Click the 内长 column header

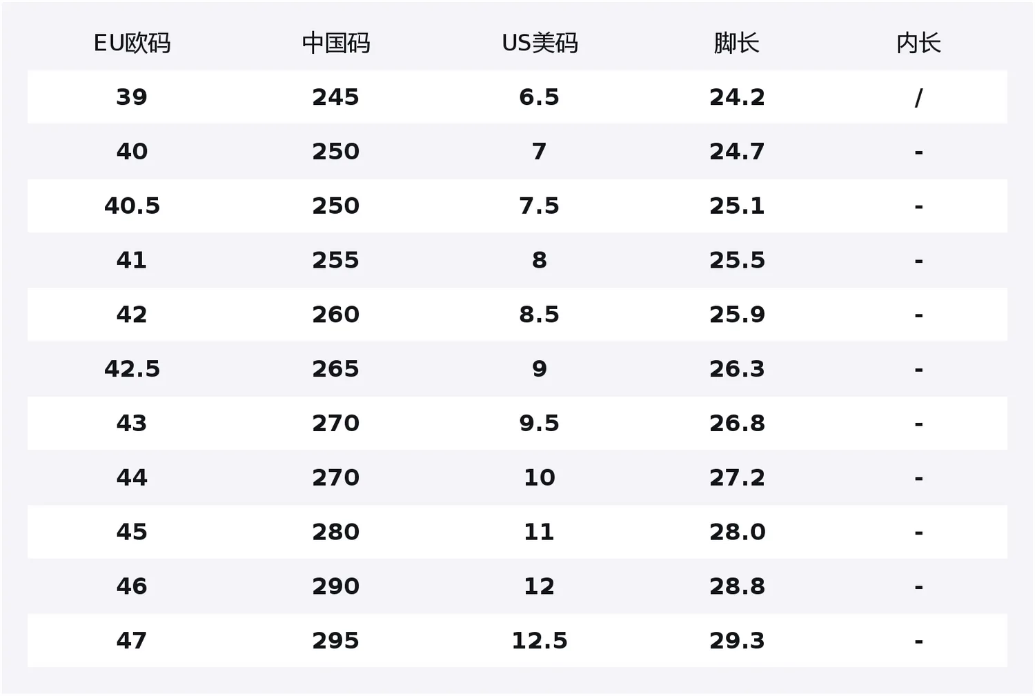coord(918,43)
